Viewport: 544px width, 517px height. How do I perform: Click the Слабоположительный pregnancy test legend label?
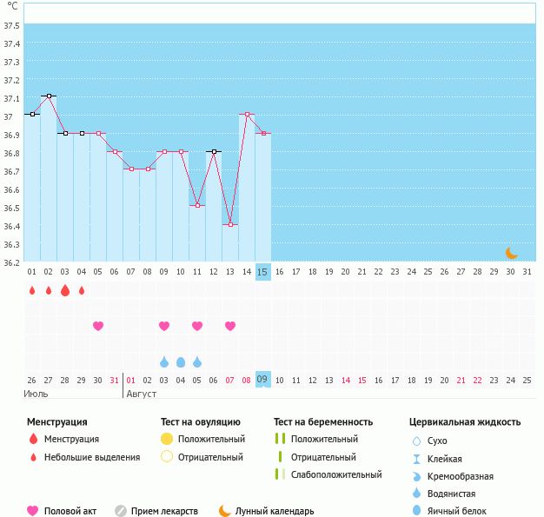(x=336, y=474)
